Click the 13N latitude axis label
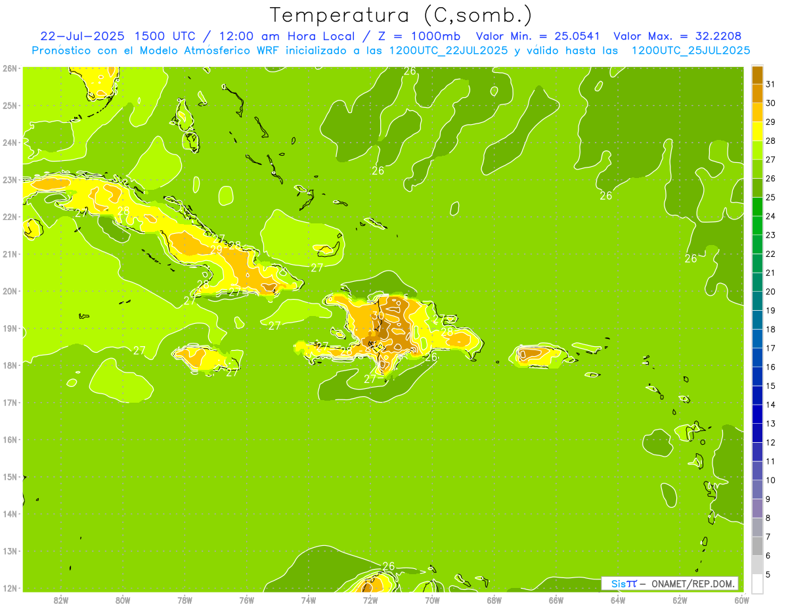Screen dimensions: 788x609 tap(10, 551)
